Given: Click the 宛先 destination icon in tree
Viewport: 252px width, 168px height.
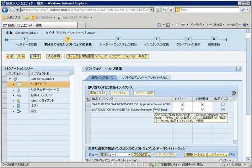Looking at the screenshot, I should [19, 111].
